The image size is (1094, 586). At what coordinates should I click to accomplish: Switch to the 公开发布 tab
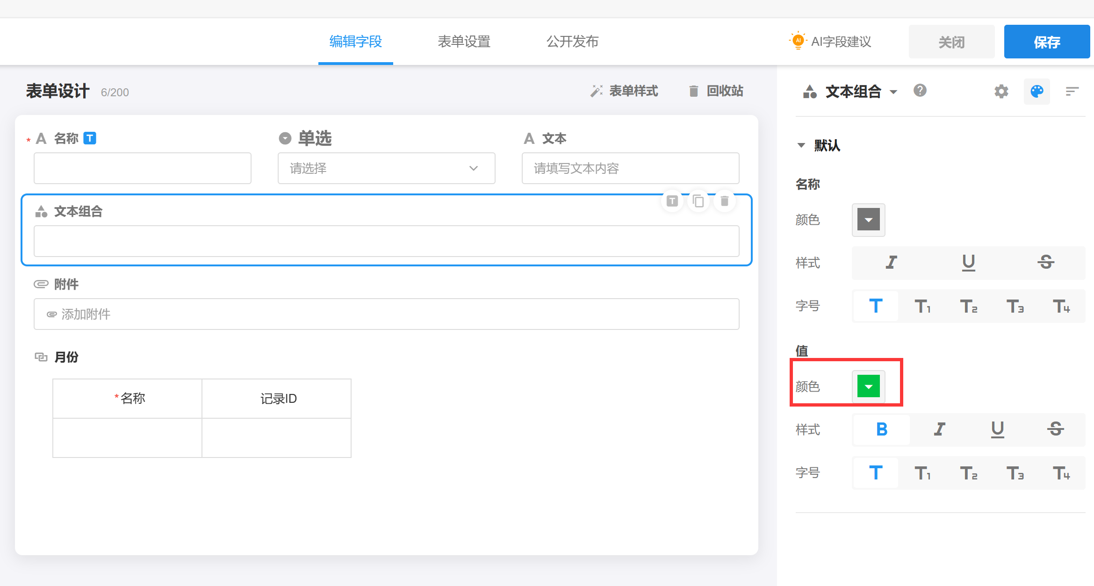point(572,42)
